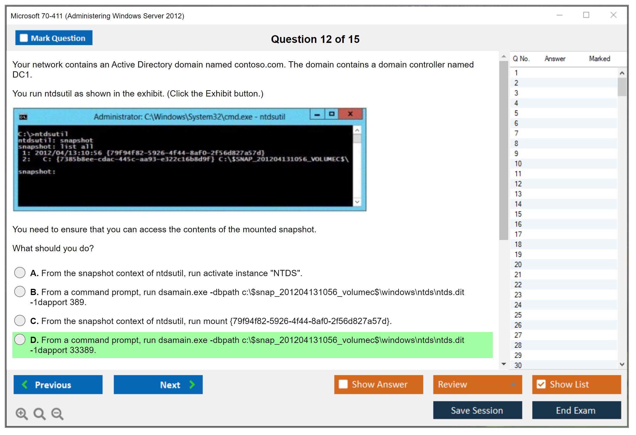
Task: Uncheck the Show List checkbox
Action: tap(541, 384)
